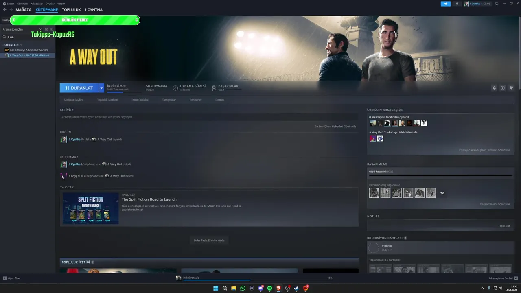Add A Way Out to favorites heart
This screenshot has width=521, height=293.
click(x=511, y=88)
